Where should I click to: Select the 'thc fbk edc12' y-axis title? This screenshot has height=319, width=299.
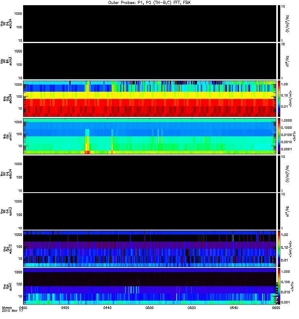(x=8, y=248)
